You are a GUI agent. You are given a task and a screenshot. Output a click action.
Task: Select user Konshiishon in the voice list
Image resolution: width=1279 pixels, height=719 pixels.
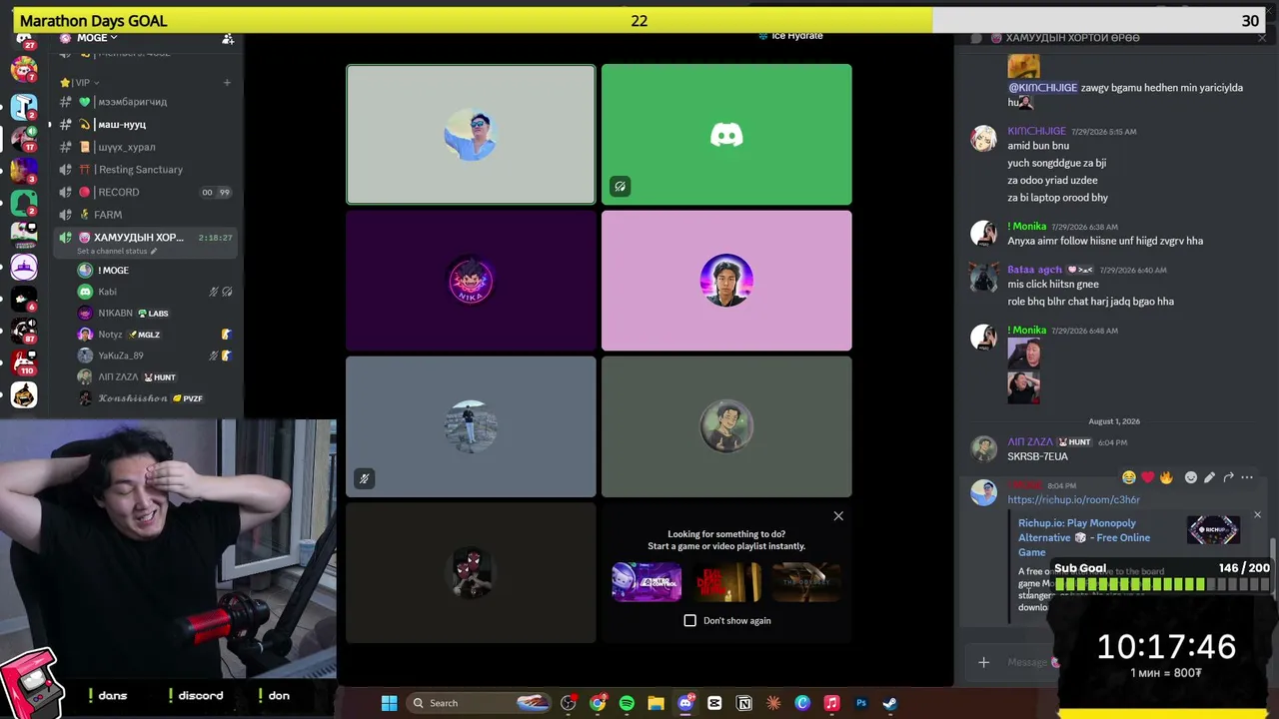(x=155, y=398)
